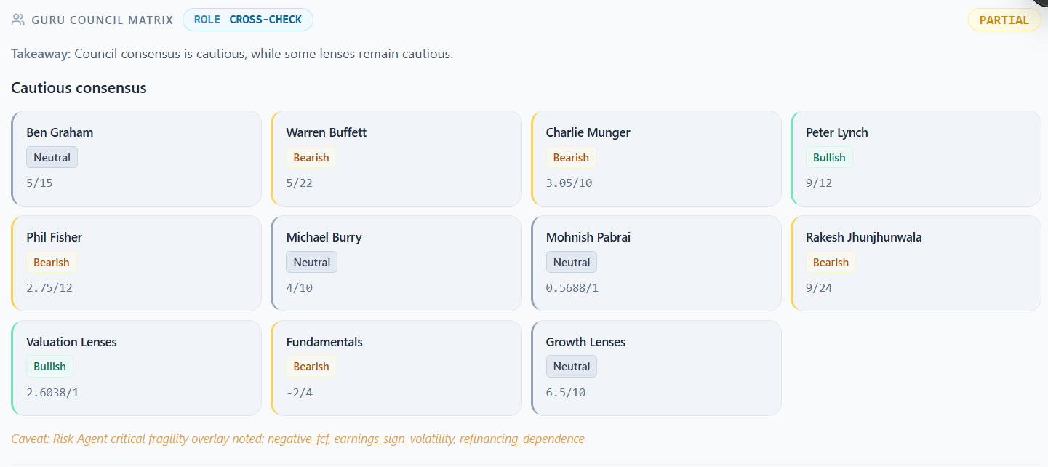Image resolution: width=1048 pixels, height=467 pixels.
Task: Click the Risk Agent caveat note
Action: (297, 439)
